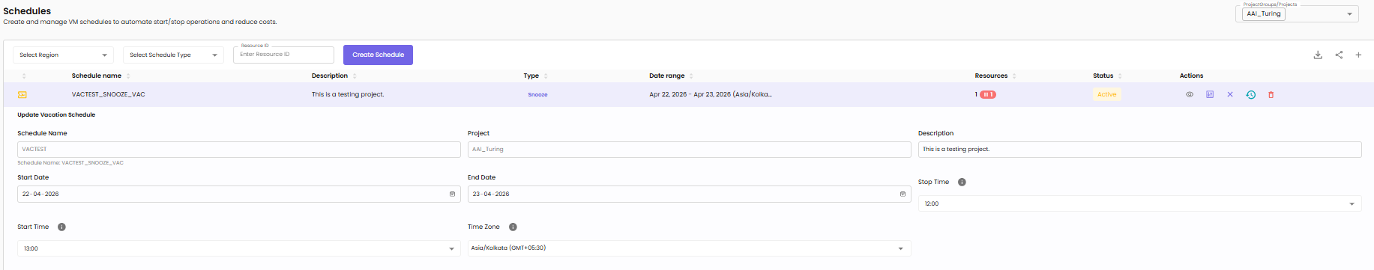Click the Start Date 22-04-2026 field
This screenshot has height=270, width=1374.
[x=239, y=194]
